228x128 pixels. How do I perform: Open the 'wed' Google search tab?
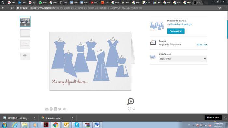tap(53, 3)
